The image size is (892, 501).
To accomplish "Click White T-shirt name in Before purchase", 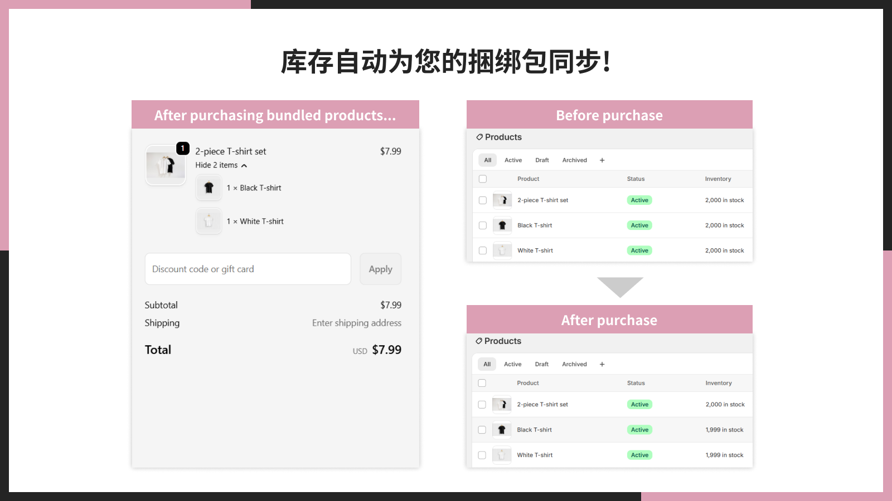I will coord(535,250).
